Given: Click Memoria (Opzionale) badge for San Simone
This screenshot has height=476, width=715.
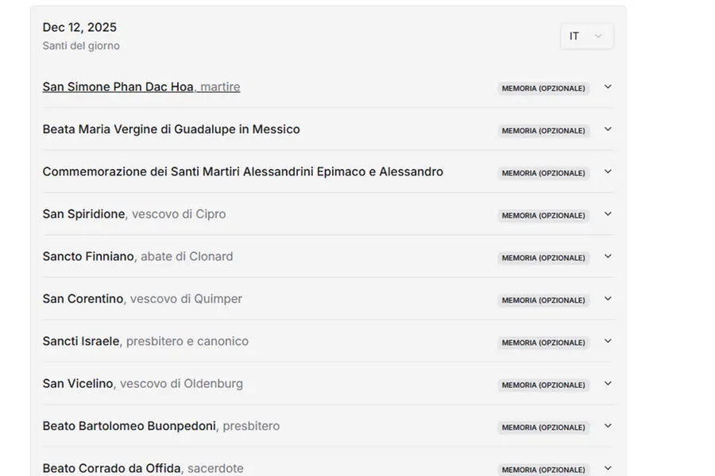Looking at the screenshot, I should tap(543, 88).
